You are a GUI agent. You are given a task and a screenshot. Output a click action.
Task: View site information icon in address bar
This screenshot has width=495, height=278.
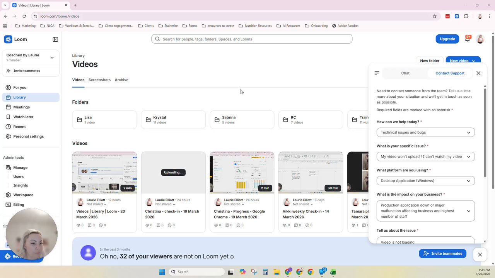pyautogui.click(x=35, y=16)
